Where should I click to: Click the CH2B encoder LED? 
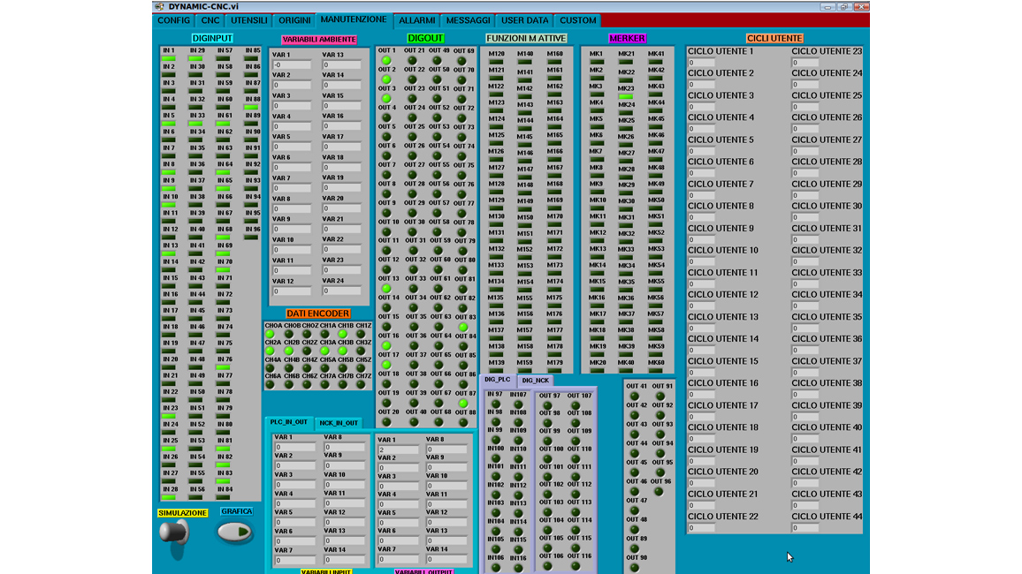click(x=288, y=351)
